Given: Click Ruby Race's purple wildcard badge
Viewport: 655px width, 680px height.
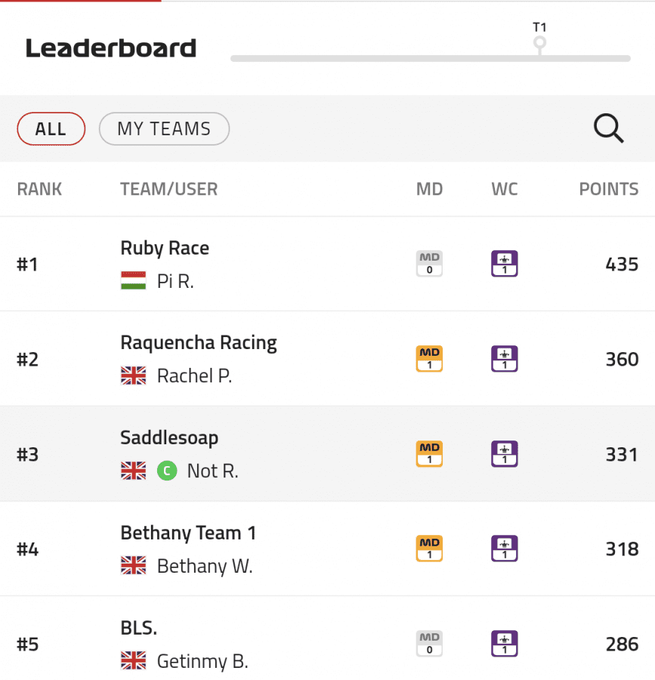Looking at the screenshot, I should (504, 264).
